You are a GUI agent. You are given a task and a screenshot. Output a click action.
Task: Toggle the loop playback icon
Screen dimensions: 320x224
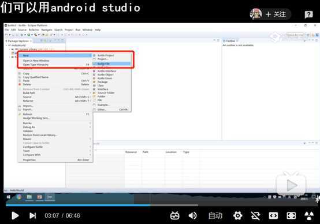pos(255,215)
